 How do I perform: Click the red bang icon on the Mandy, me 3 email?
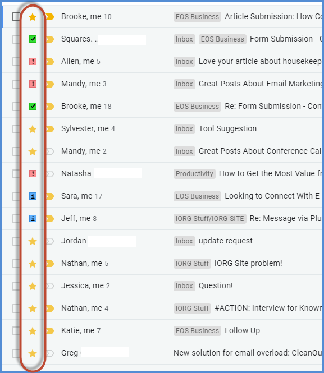click(x=33, y=84)
